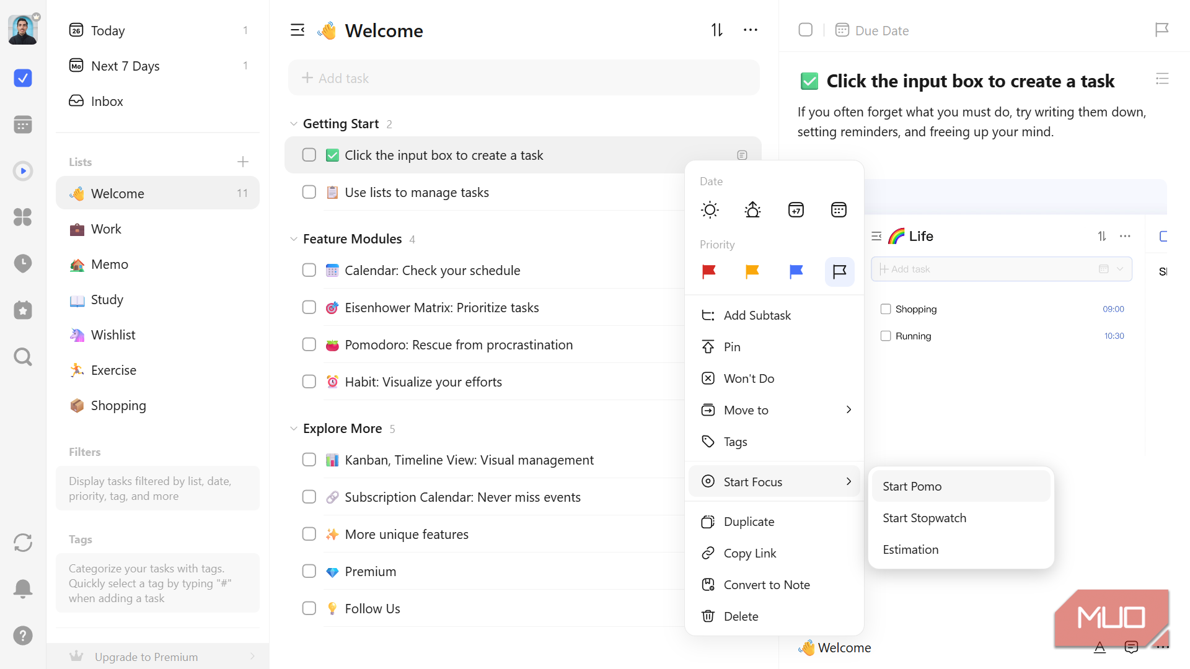The height and width of the screenshot is (669, 1190).
Task: Open the Today smart list
Action: click(x=158, y=30)
